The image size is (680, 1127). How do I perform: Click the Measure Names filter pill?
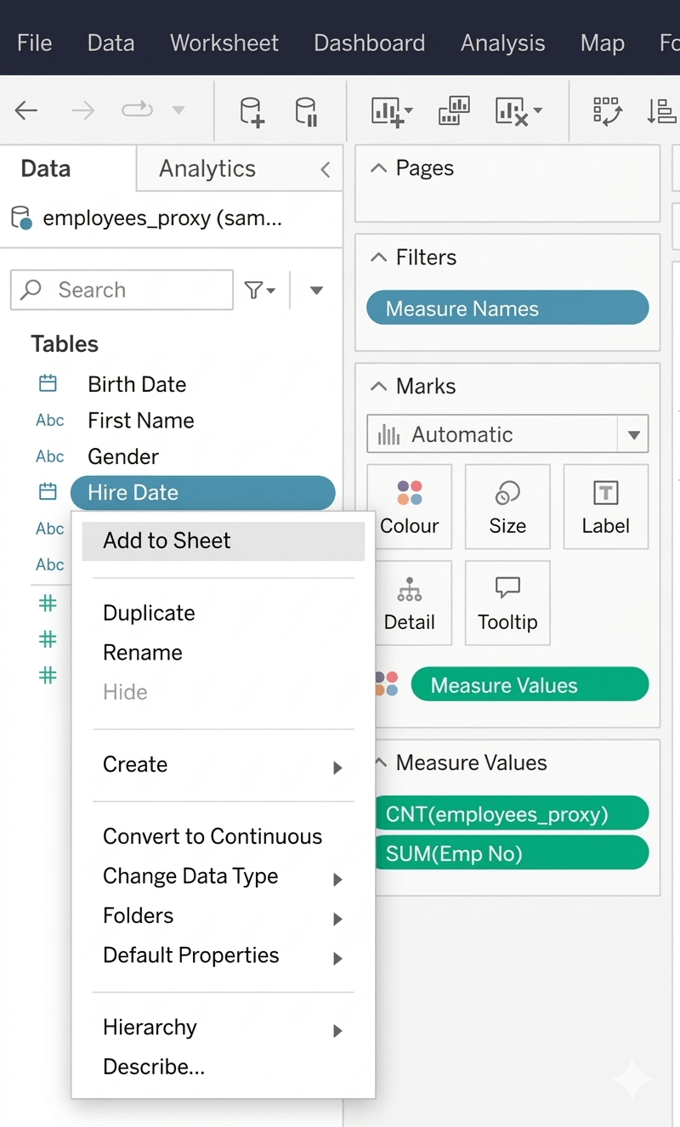point(507,309)
